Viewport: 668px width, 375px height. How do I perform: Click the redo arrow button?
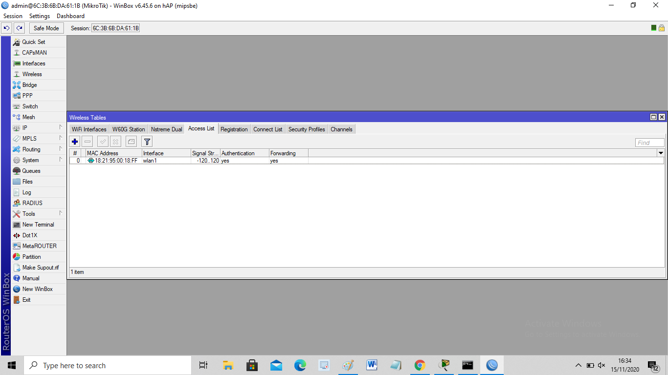(19, 28)
